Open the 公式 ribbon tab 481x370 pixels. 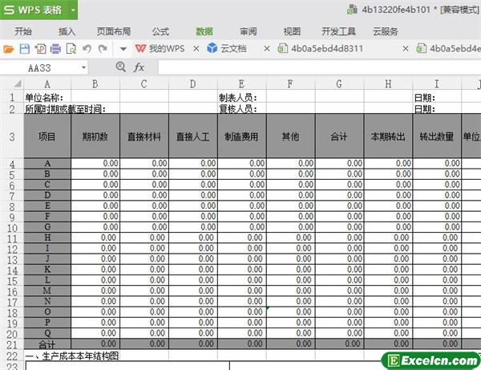coord(160,31)
